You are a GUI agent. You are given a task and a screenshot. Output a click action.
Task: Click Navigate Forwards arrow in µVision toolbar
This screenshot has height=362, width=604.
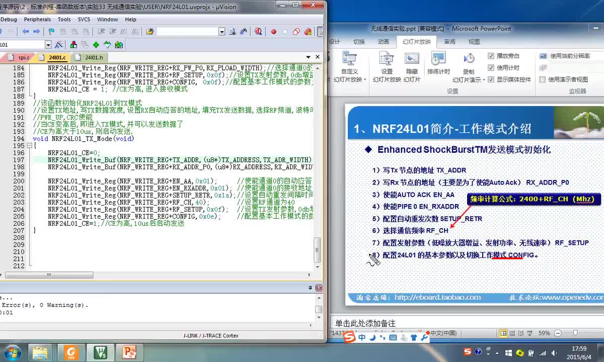[37, 31]
